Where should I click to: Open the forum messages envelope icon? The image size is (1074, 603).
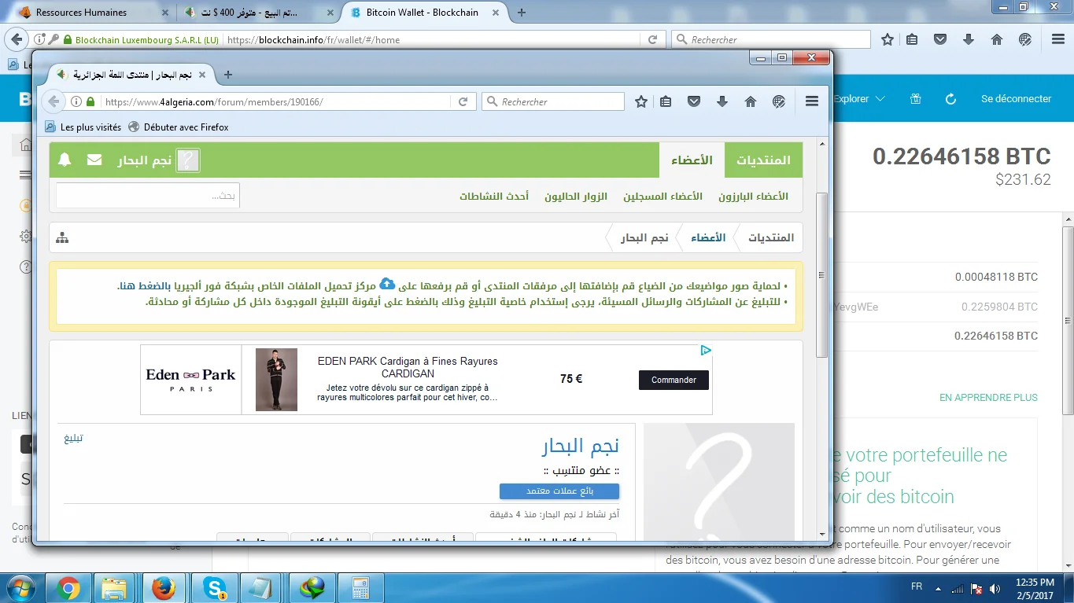click(94, 160)
